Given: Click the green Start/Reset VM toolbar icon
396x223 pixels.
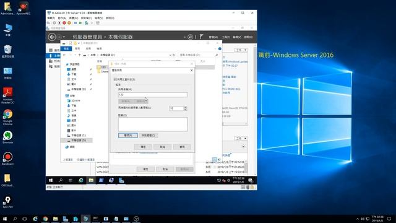Looking at the screenshot, I should [x=80, y=23].
